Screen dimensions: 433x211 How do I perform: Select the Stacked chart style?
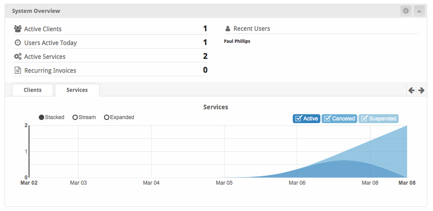(x=42, y=117)
